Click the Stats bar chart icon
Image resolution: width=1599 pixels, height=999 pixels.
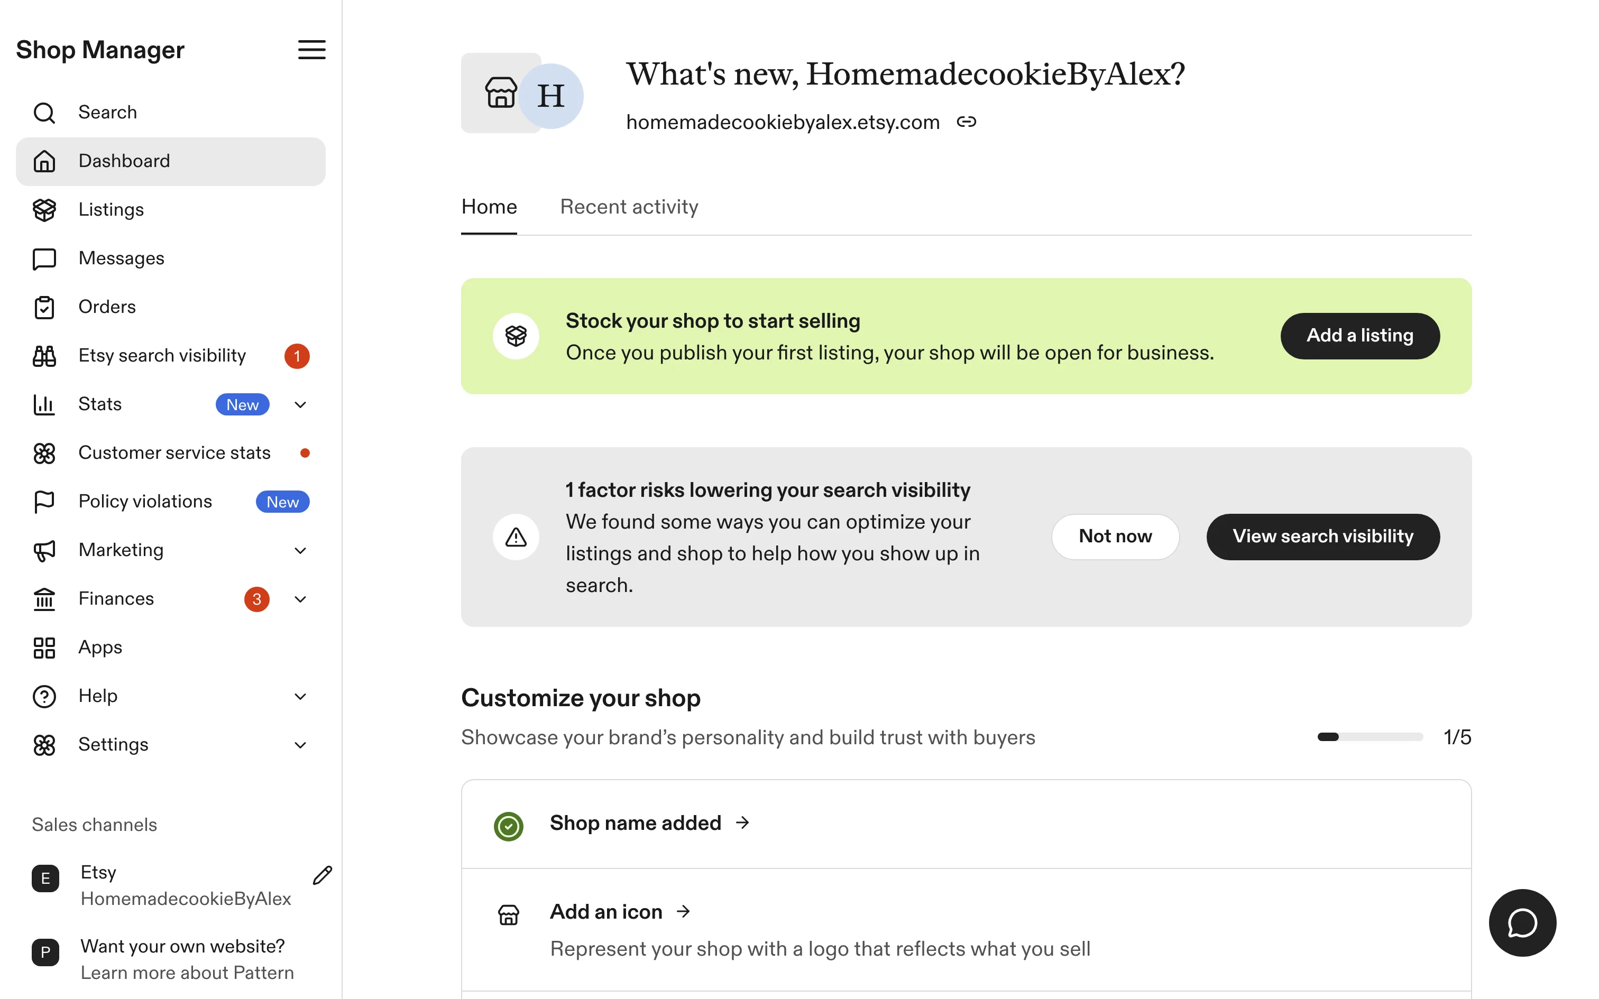[44, 404]
